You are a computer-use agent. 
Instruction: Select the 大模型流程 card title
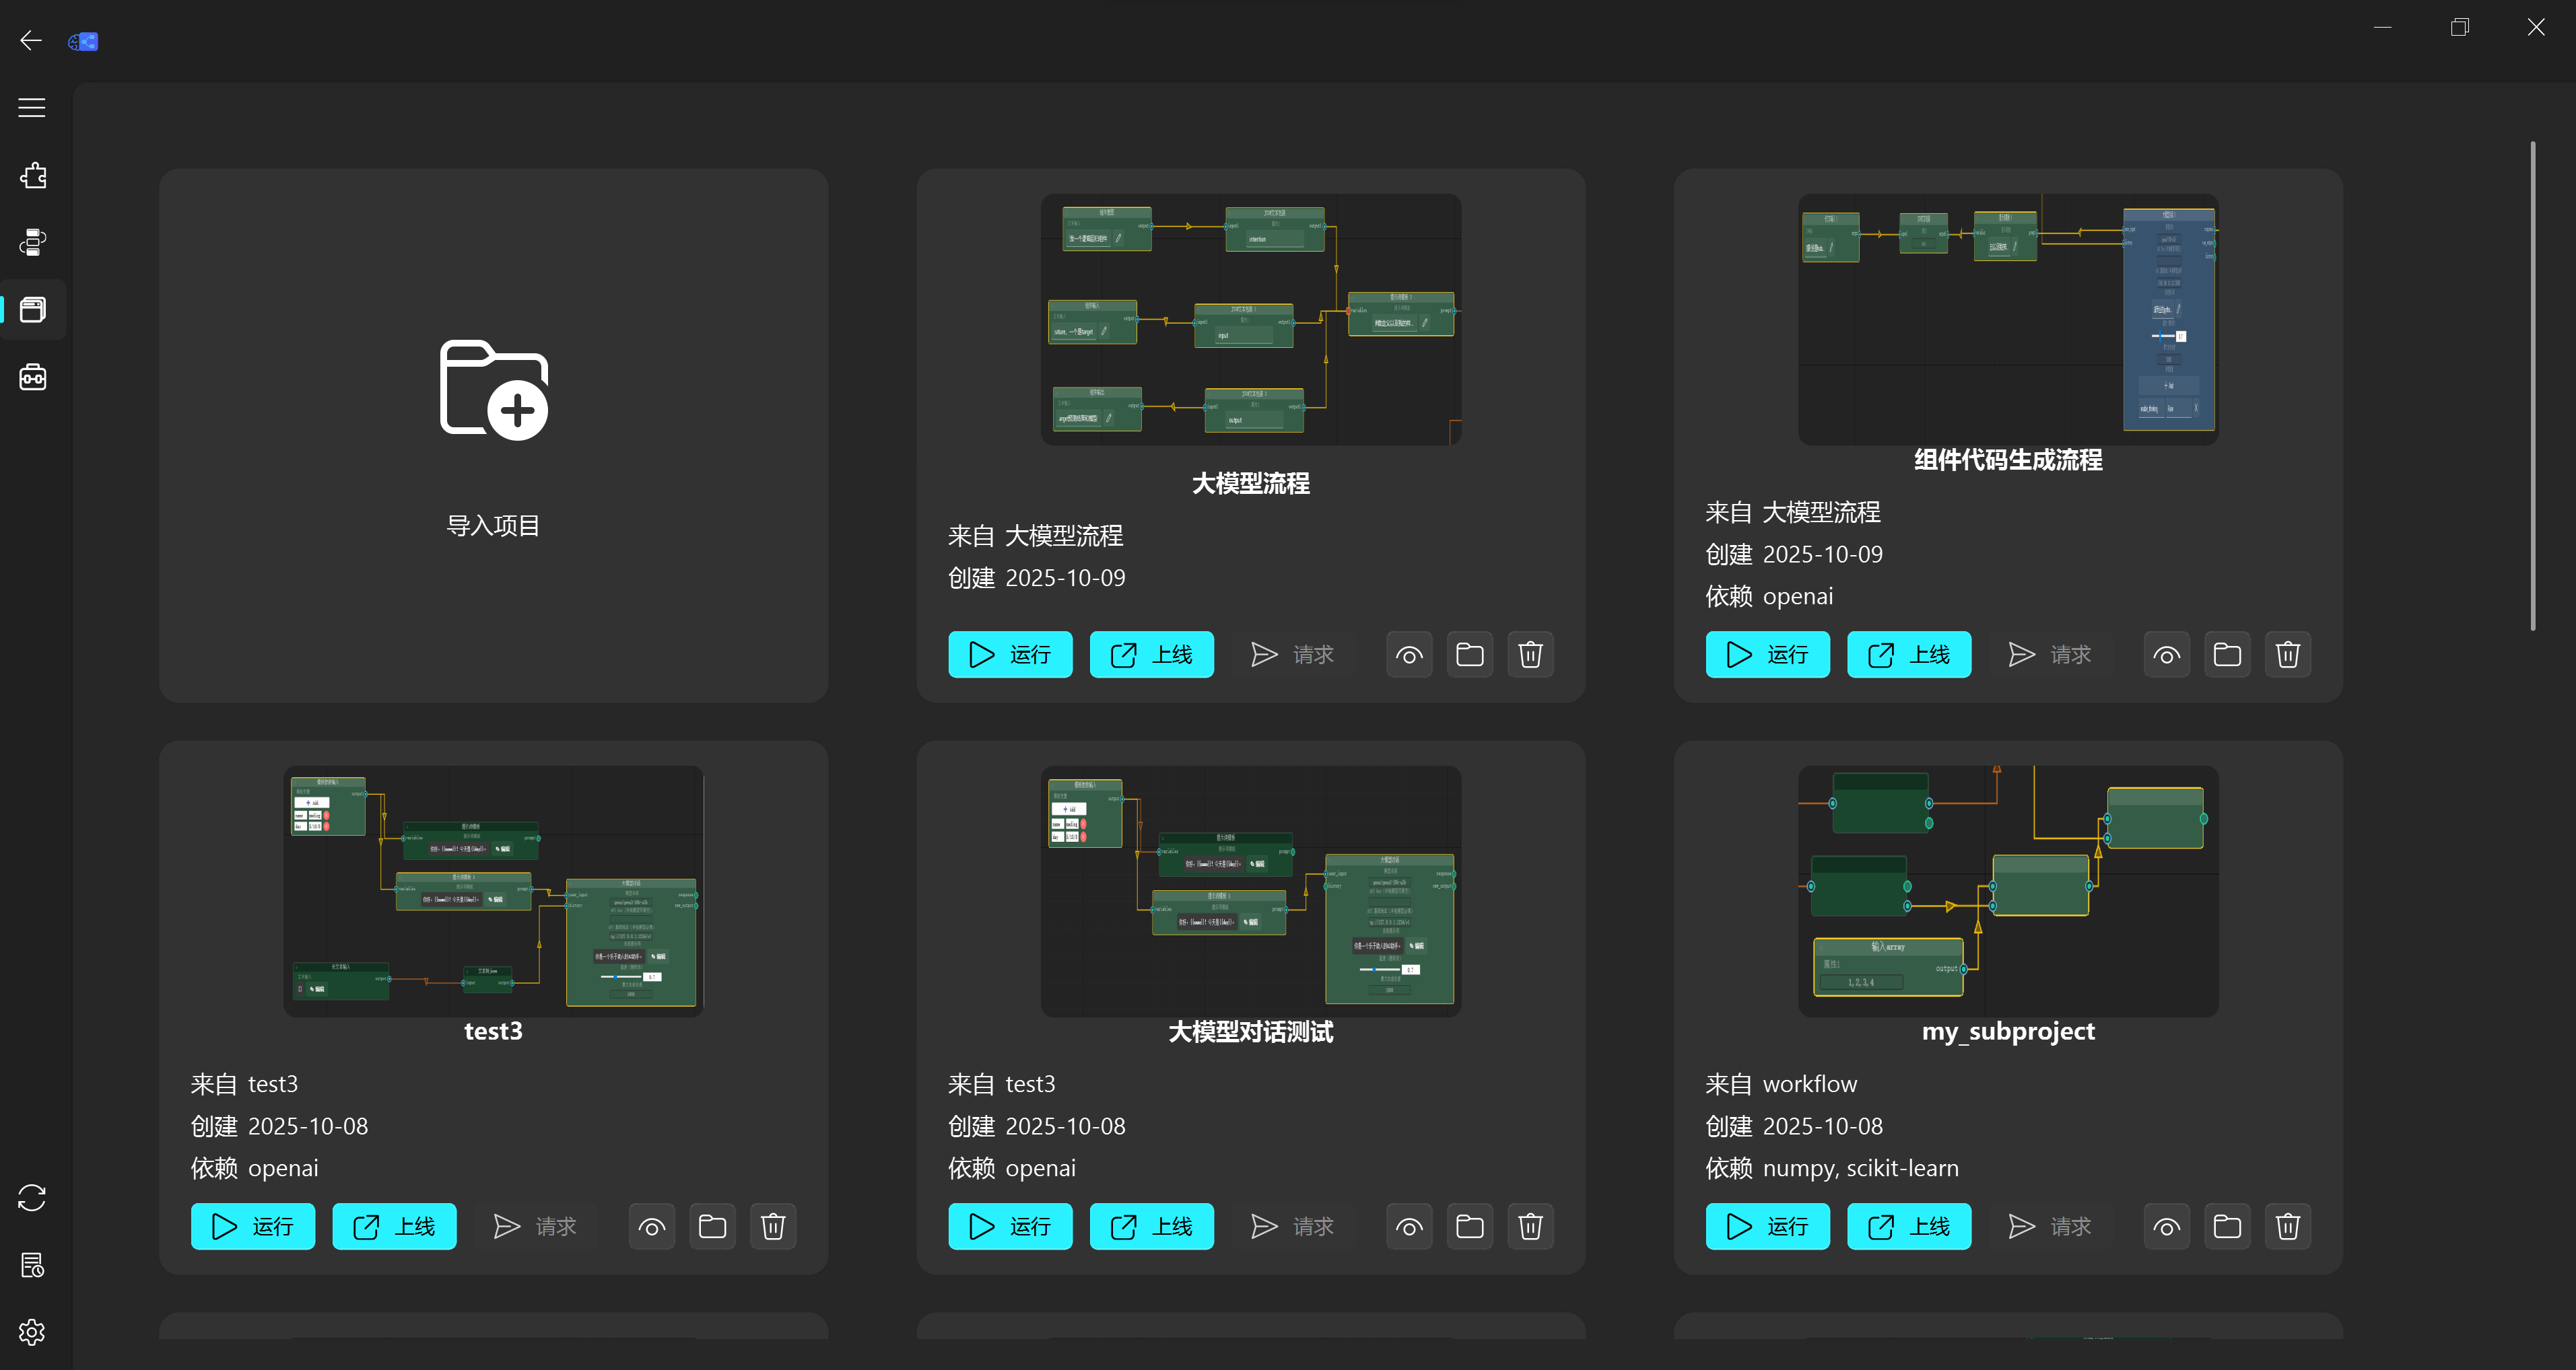click(x=1251, y=484)
